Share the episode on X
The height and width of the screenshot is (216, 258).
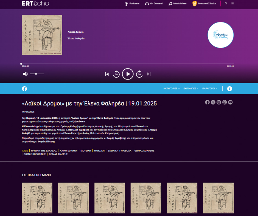click(213, 102)
